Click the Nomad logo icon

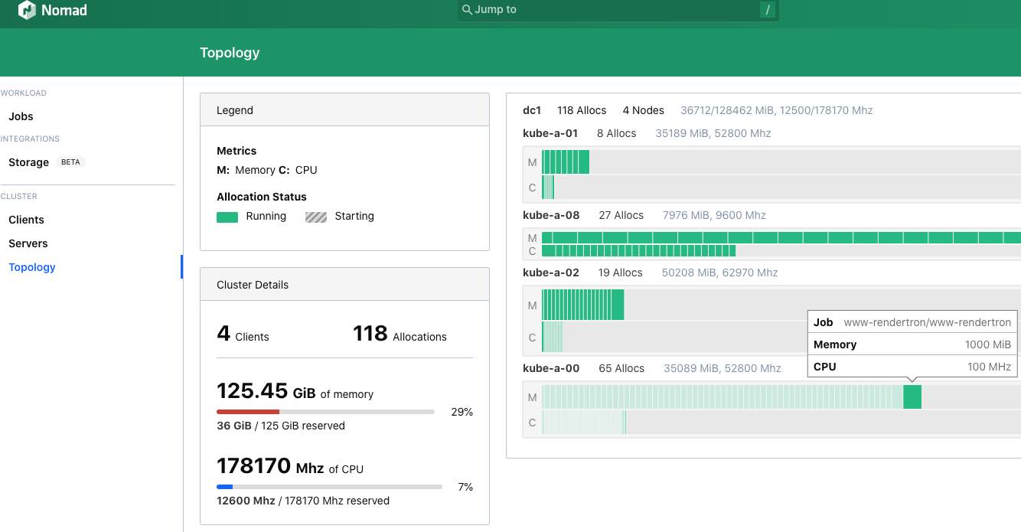[x=28, y=10]
